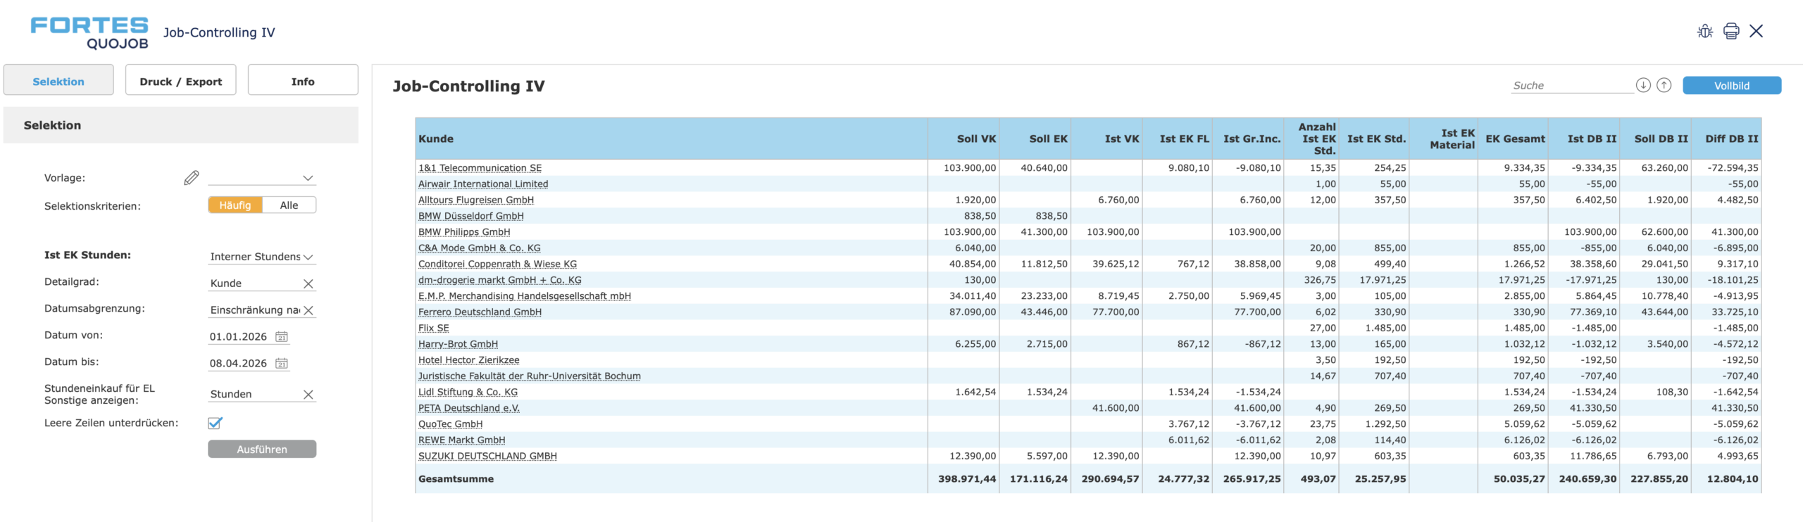Open calendar picker for Datum bis
1803x522 pixels.
[282, 364]
